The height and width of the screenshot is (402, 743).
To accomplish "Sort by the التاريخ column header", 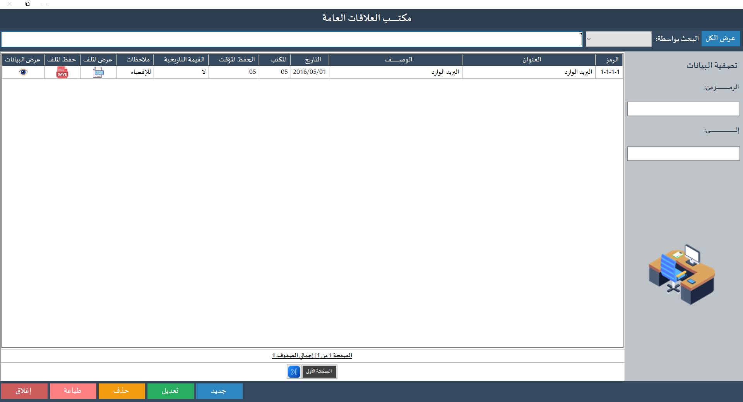I will tap(313, 60).
